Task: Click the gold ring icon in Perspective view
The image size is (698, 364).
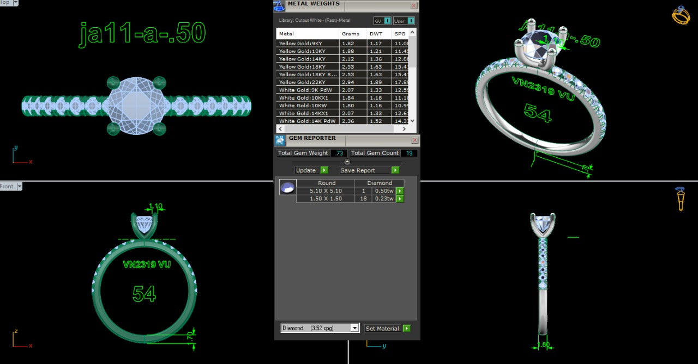Action: pos(681,15)
